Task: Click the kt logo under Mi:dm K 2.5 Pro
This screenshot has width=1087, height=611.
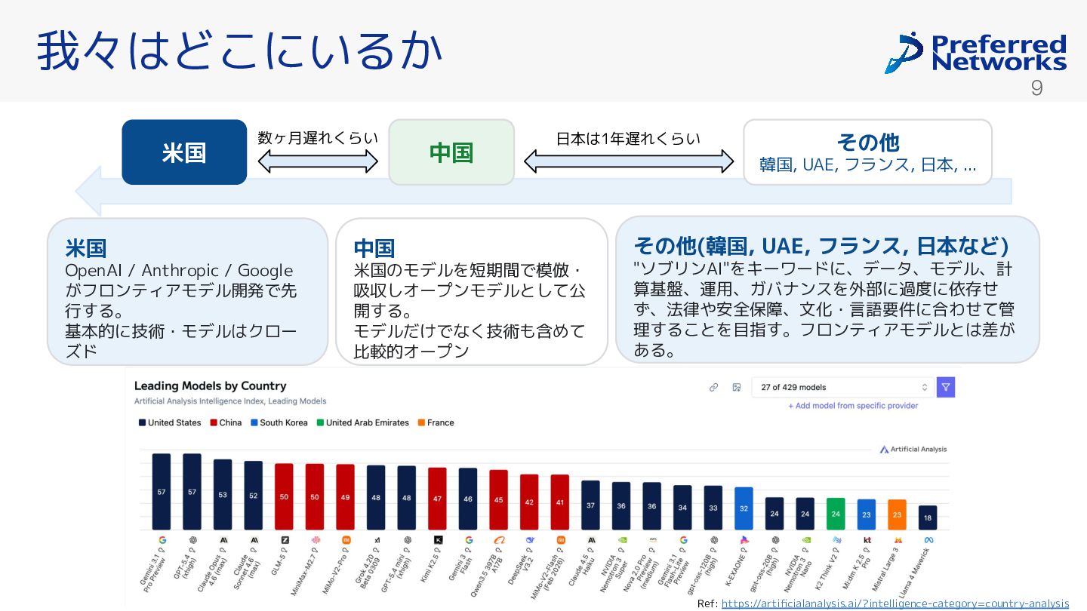Action: click(867, 540)
